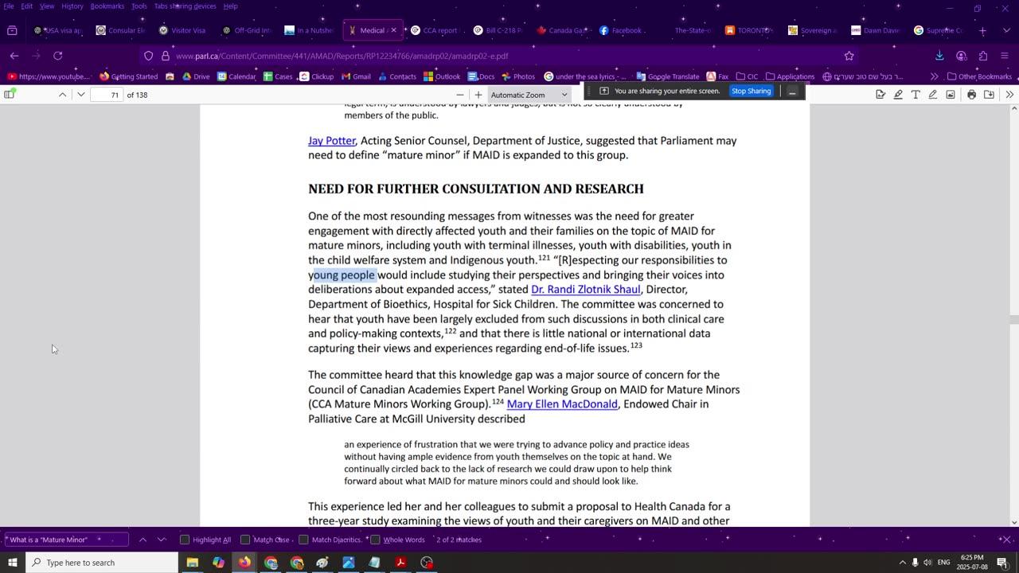1019x573 pixels.
Task: Close the find bar
Action: [1006, 540]
